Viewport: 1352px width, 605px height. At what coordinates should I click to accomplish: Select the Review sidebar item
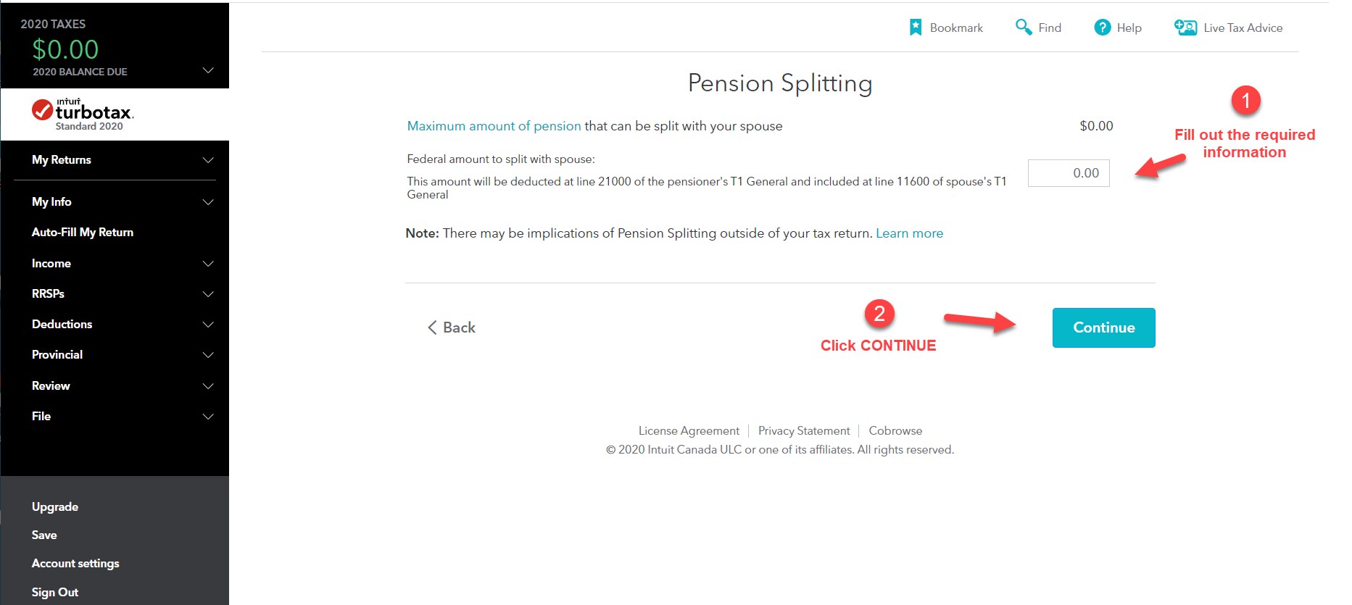click(51, 386)
